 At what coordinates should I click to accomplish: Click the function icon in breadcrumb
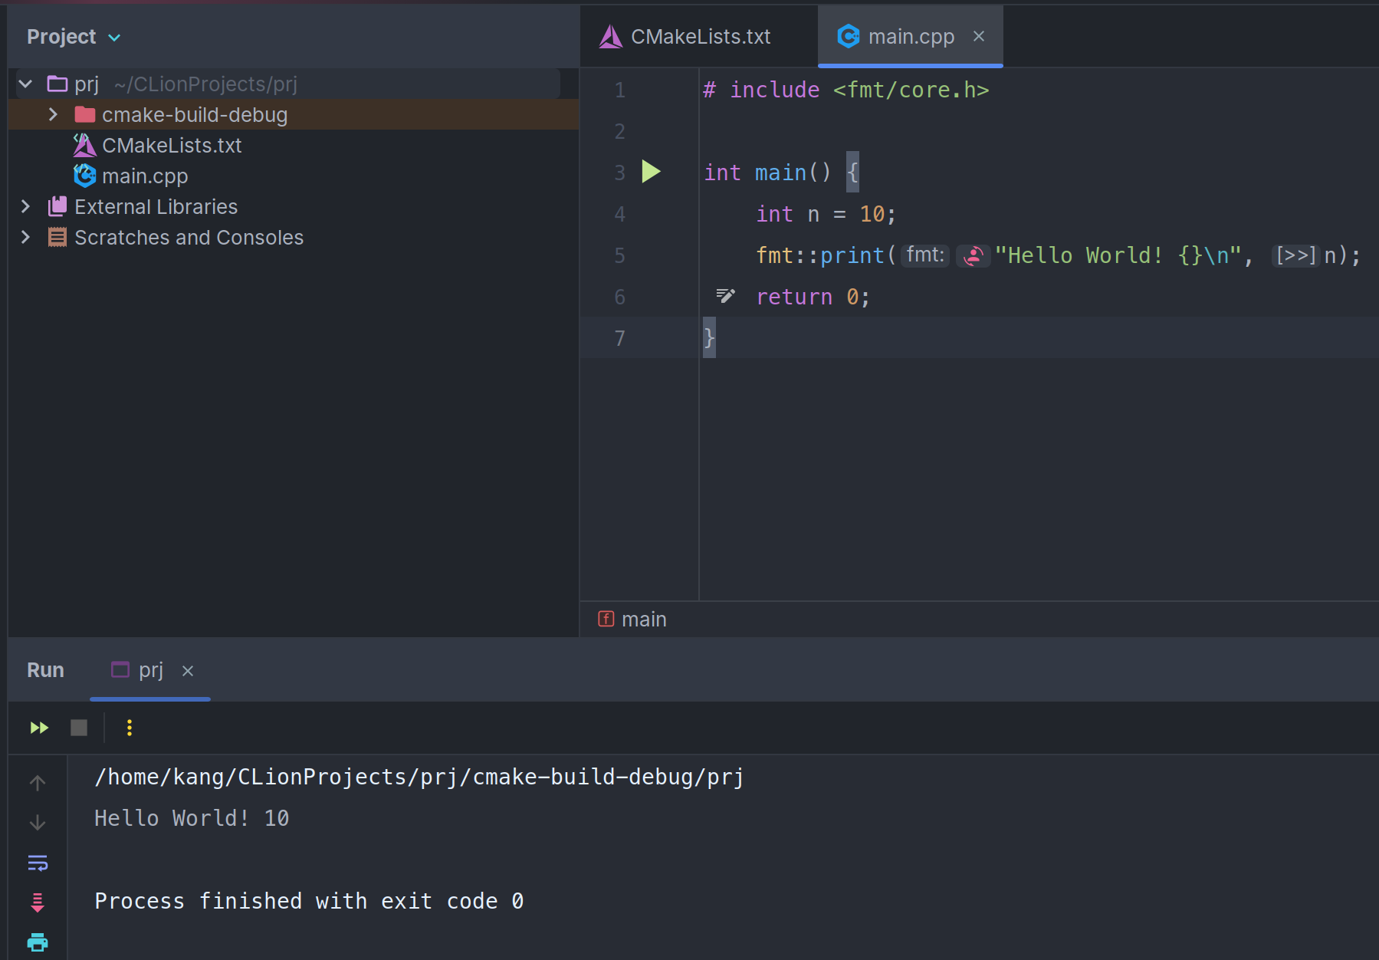point(606,619)
